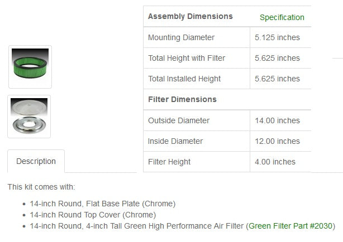The height and width of the screenshot is (242, 343).
Task: Select the Filter Height row label
Action: 169,162
